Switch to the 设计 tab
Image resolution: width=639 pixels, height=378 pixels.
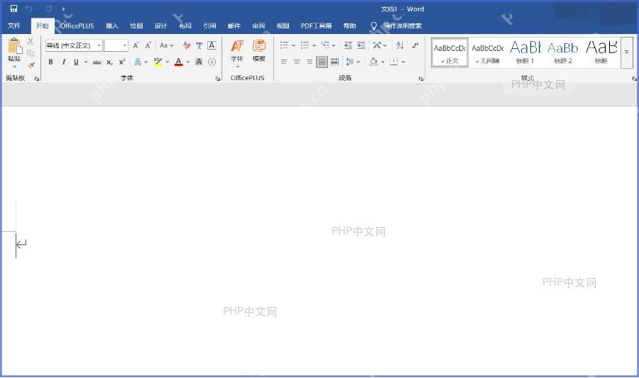coord(160,26)
